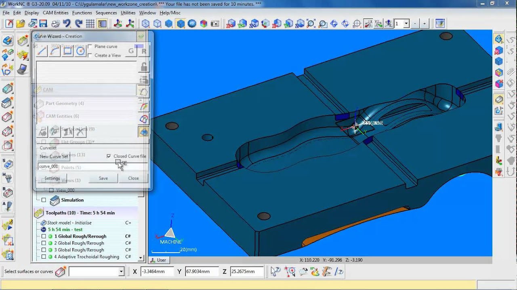Screen dimensions: 517x290
Task: Open the Help/Misc menu
Action: [170, 13]
